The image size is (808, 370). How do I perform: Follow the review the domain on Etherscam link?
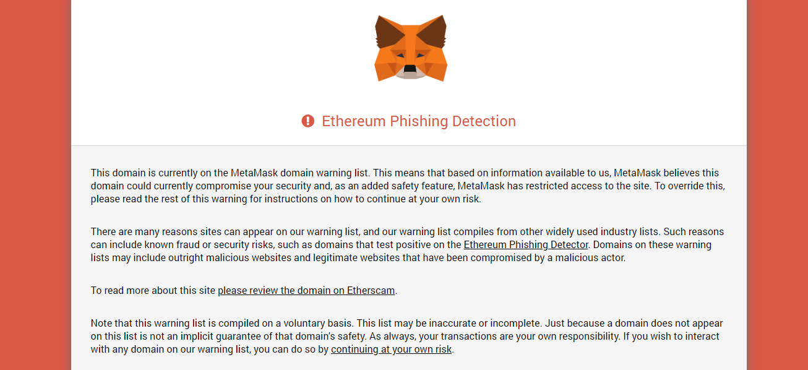click(x=306, y=291)
